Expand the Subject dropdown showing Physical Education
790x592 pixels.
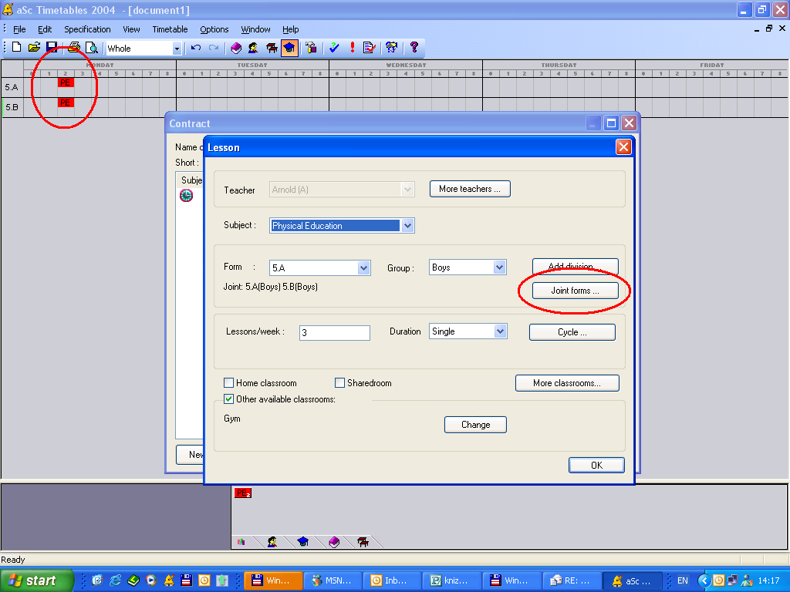point(408,226)
